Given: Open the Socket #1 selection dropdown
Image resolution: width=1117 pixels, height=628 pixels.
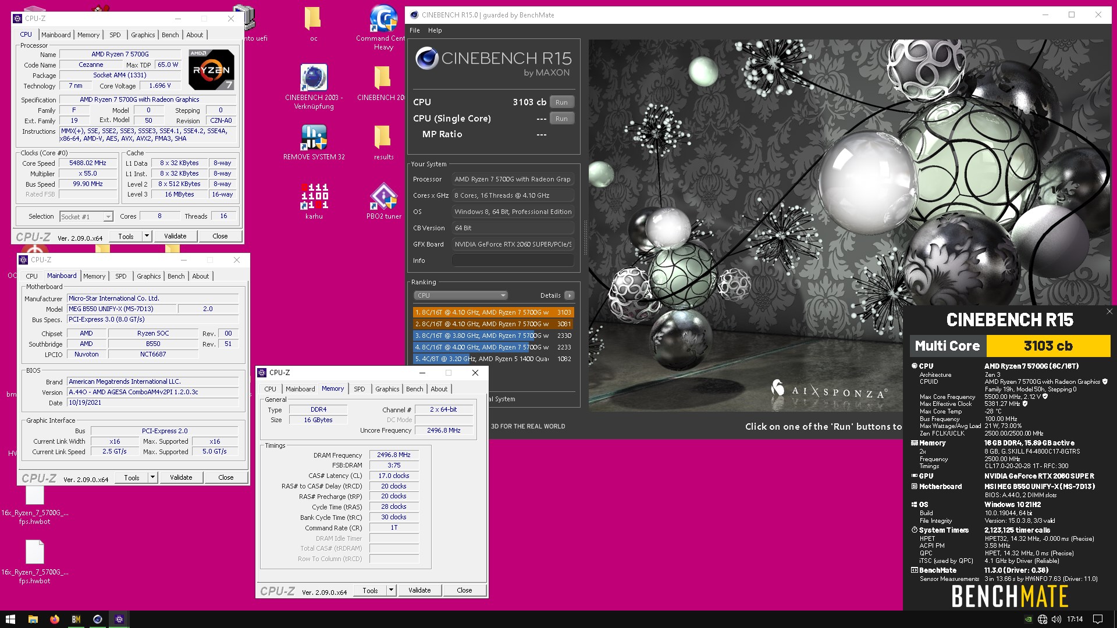Looking at the screenshot, I should (x=86, y=216).
